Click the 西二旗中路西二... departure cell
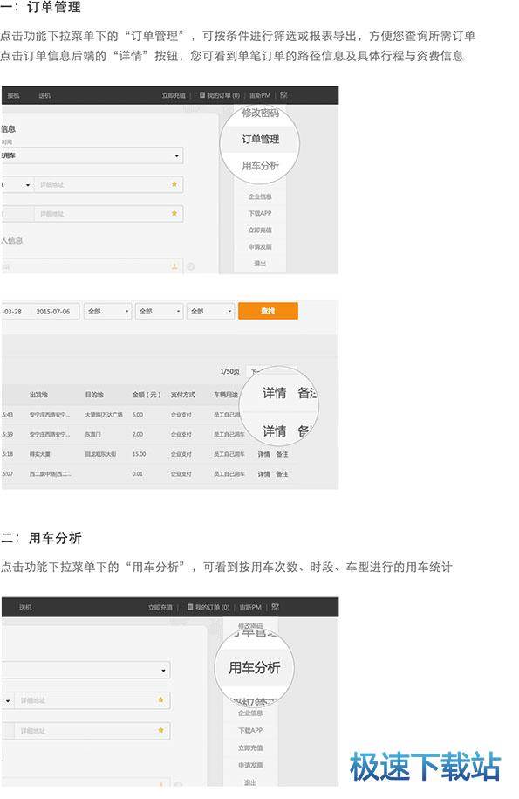 (x=50, y=474)
